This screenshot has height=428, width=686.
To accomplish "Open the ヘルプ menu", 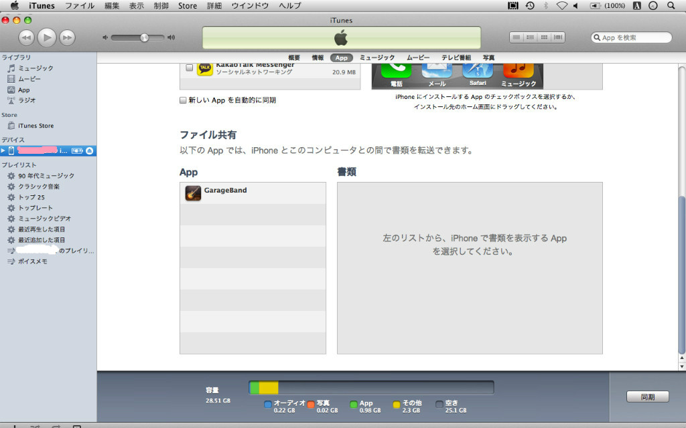I will 290,5.
